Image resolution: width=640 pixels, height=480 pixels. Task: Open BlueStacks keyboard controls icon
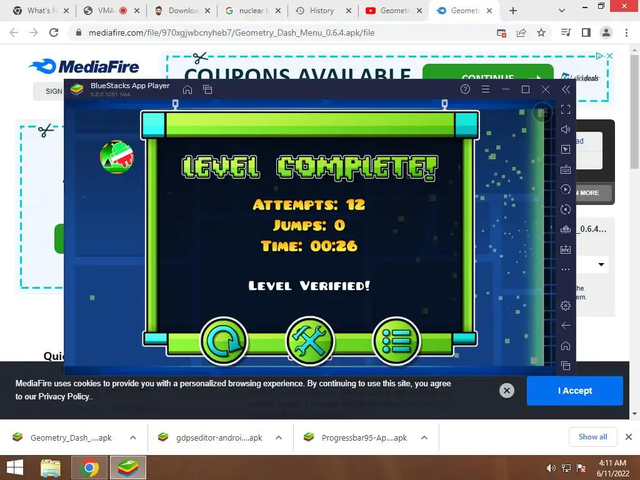pyautogui.click(x=566, y=169)
